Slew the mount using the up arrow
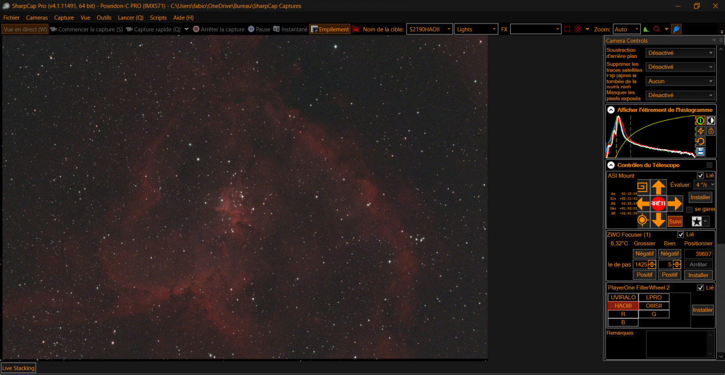Image resolution: width=725 pixels, height=375 pixels. tap(658, 187)
